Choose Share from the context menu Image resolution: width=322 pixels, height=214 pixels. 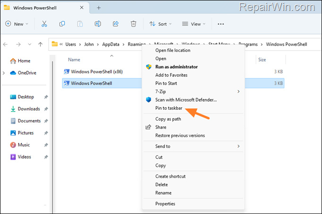pyautogui.click(x=161, y=127)
